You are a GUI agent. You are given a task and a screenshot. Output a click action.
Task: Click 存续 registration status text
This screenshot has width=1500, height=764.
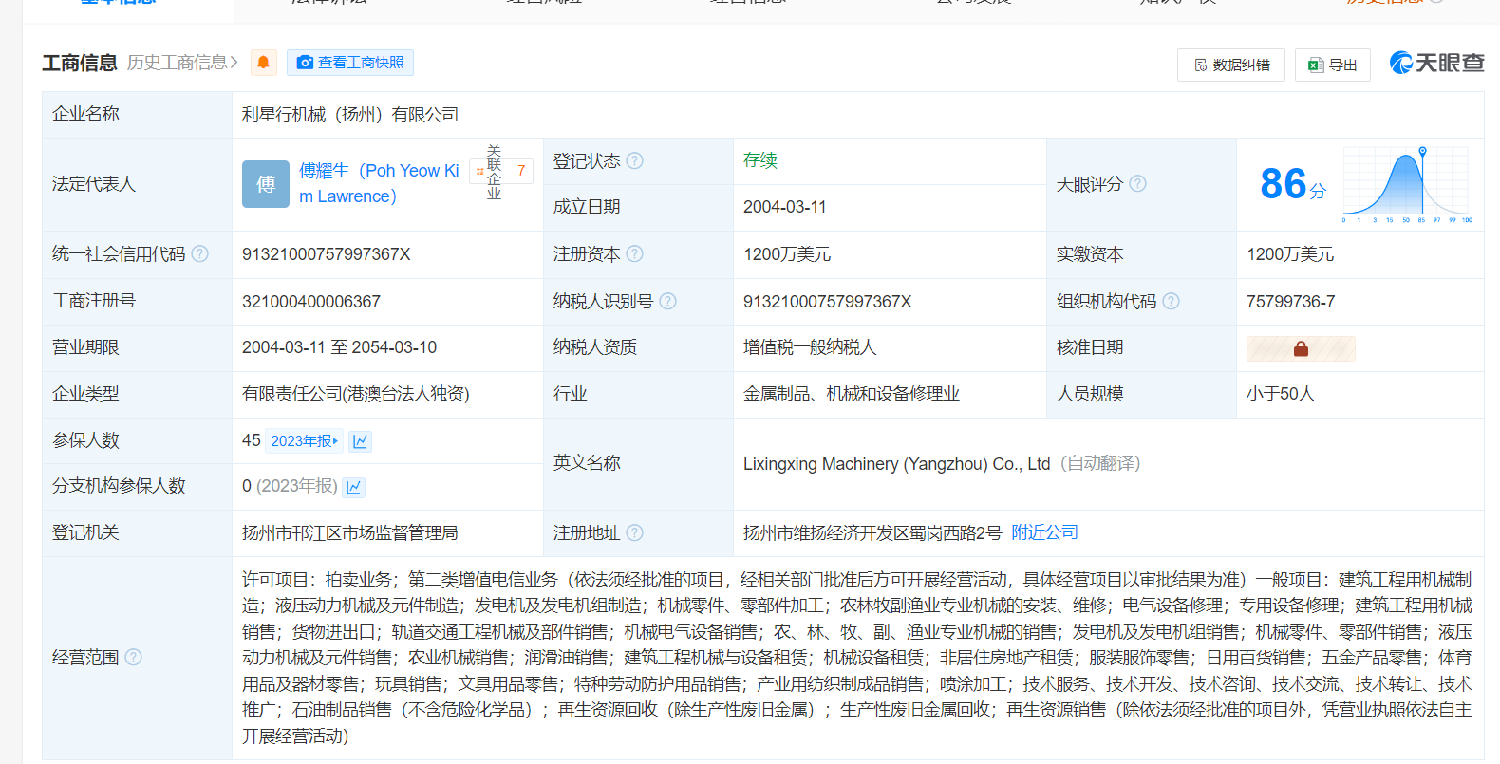point(760,160)
